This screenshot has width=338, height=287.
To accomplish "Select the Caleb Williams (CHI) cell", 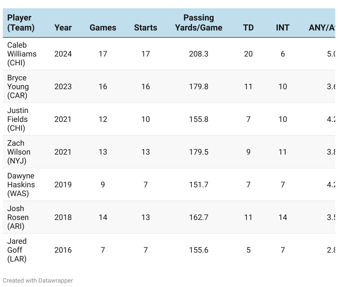I will pyautogui.click(x=22, y=54).
